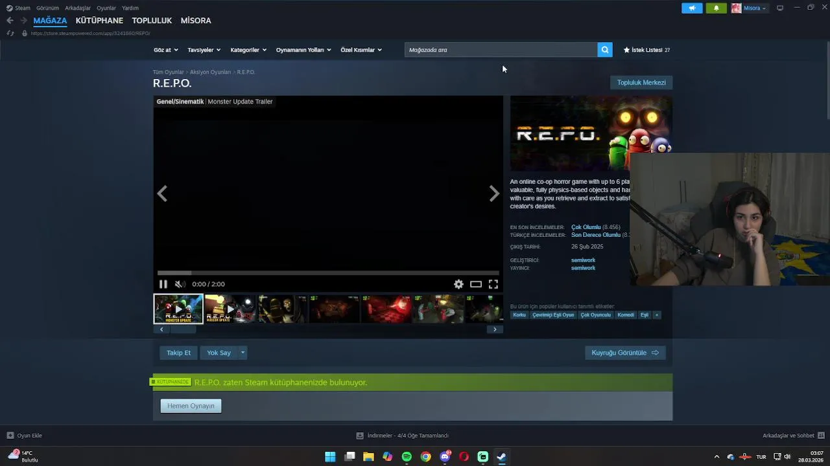Click Oyun Ekle at bottom left
The image size is (830, 466).
[25, 436]
